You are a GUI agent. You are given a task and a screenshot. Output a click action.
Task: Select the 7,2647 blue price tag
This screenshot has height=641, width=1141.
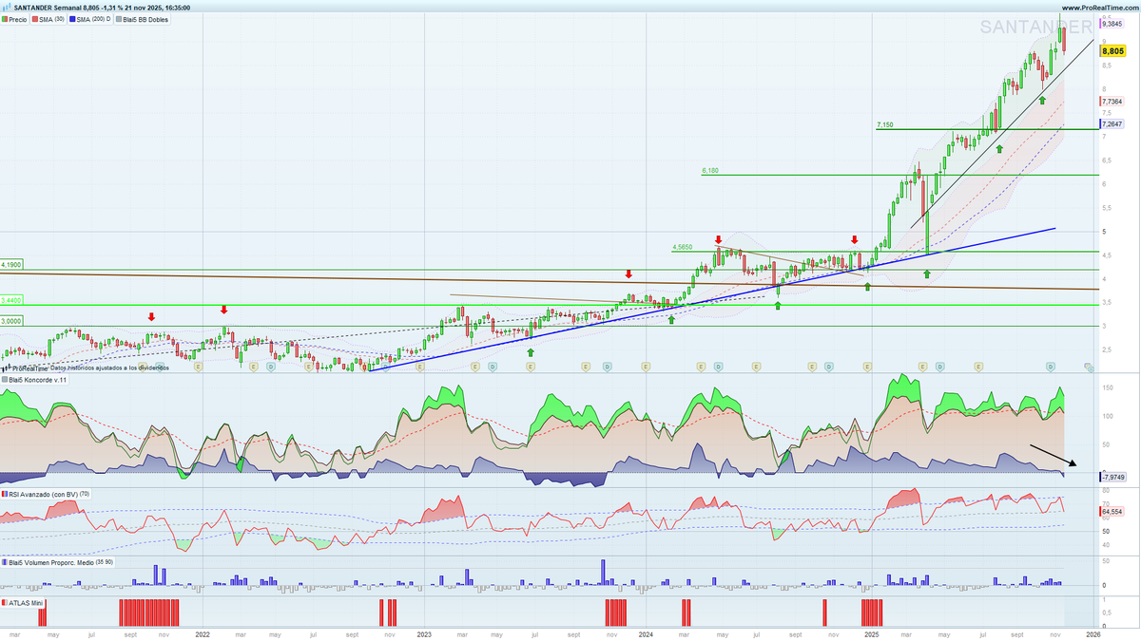pyautogui.click(x=1112, y=124)
